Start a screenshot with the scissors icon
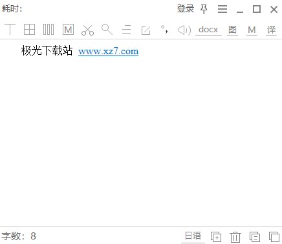The width and height of the screenshot is (282, 244). [x=87, y=30]
